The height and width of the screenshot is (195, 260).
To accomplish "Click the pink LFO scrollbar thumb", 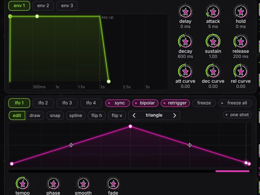I will click(x=233, y=171).
